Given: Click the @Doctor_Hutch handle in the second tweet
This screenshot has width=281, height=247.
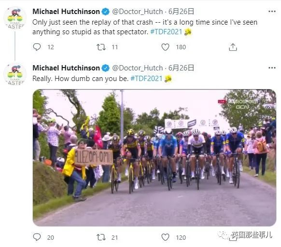Looking at the screenshot, I should click(138, 68).
